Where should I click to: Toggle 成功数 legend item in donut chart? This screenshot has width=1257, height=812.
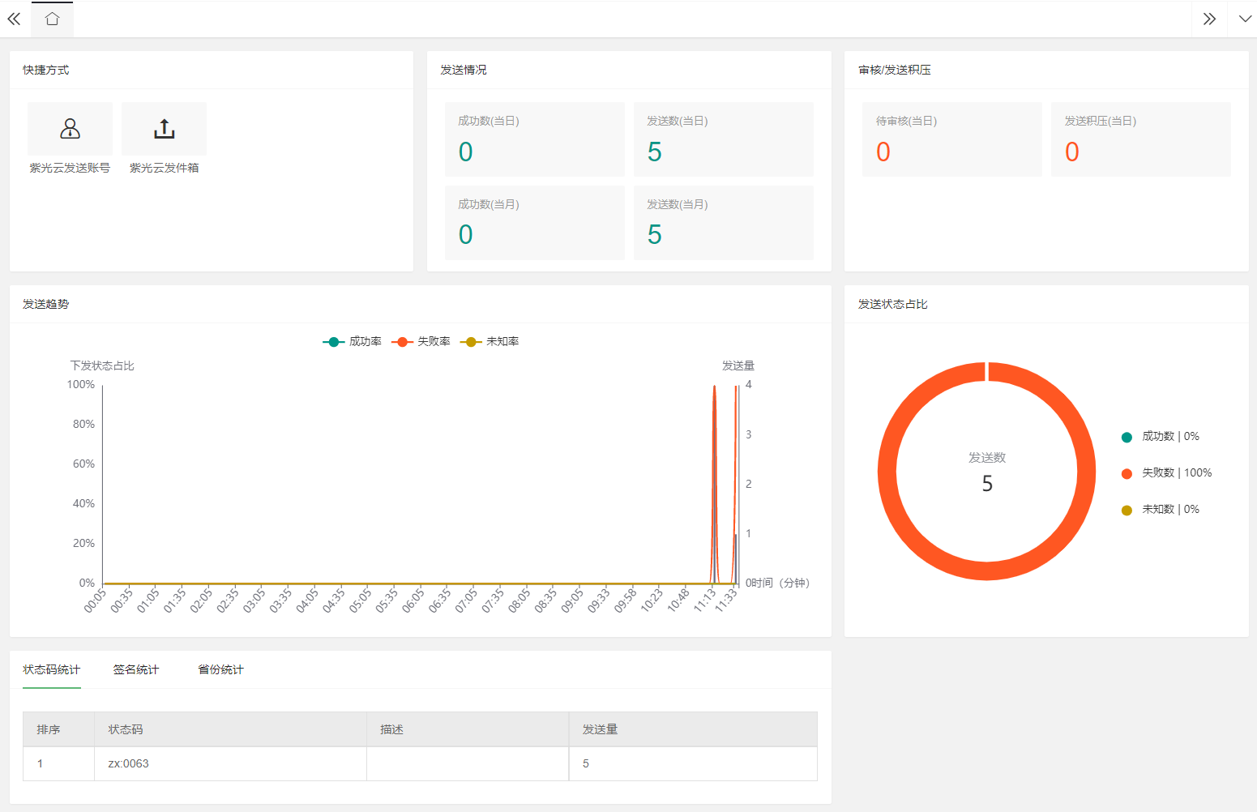pyautogui.click(x=1160, y=437)
